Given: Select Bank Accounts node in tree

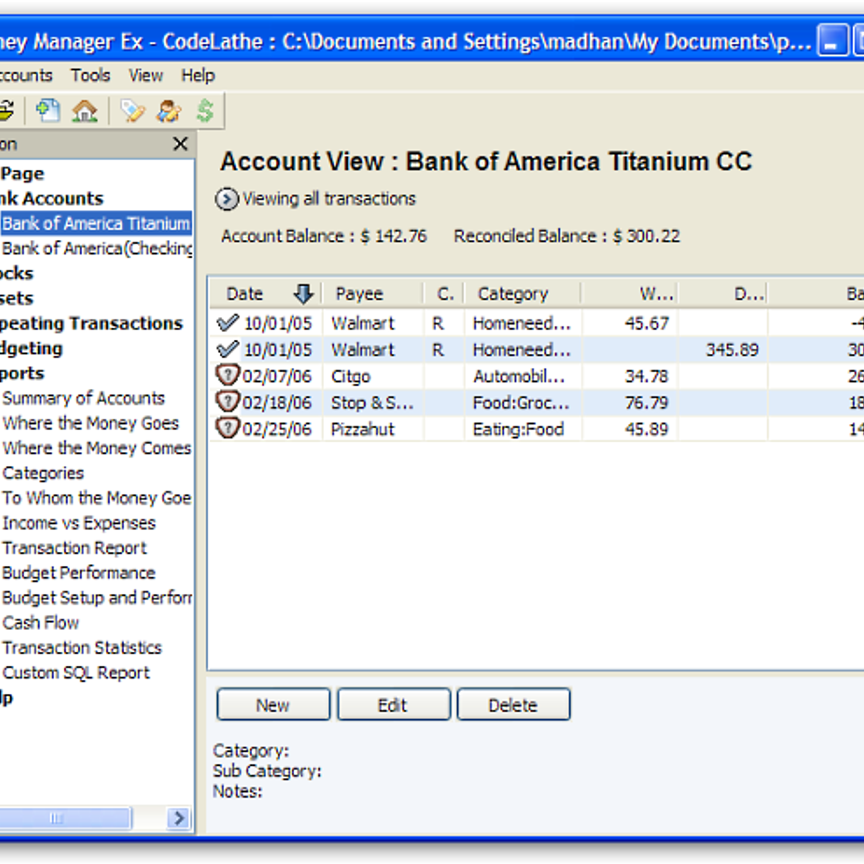Looking at the screenshot, I should (51, 198).
